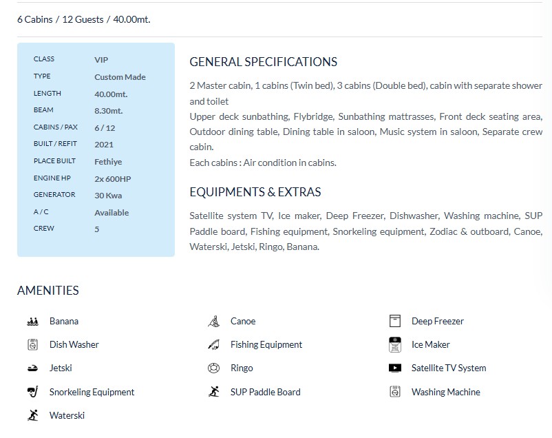
Task: Select the General Specifications heading
Action: tap(263, 62)
